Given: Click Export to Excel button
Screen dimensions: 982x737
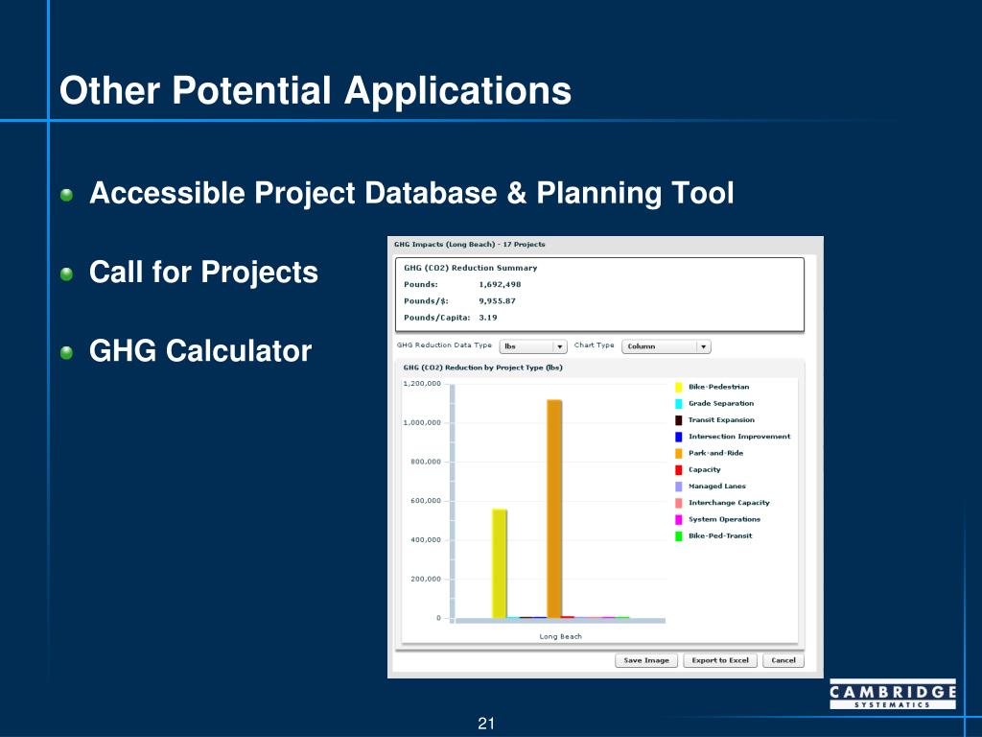Looking at the screenshot, I should [x=720, y=660].
